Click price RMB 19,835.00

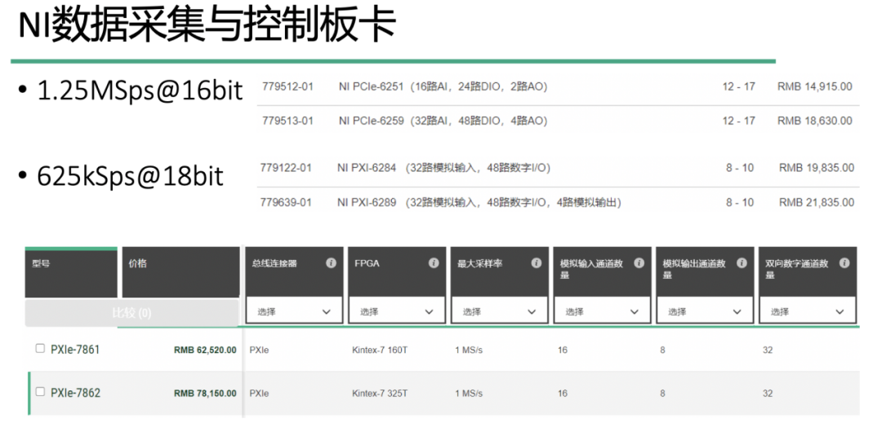[x=816, y=168]
